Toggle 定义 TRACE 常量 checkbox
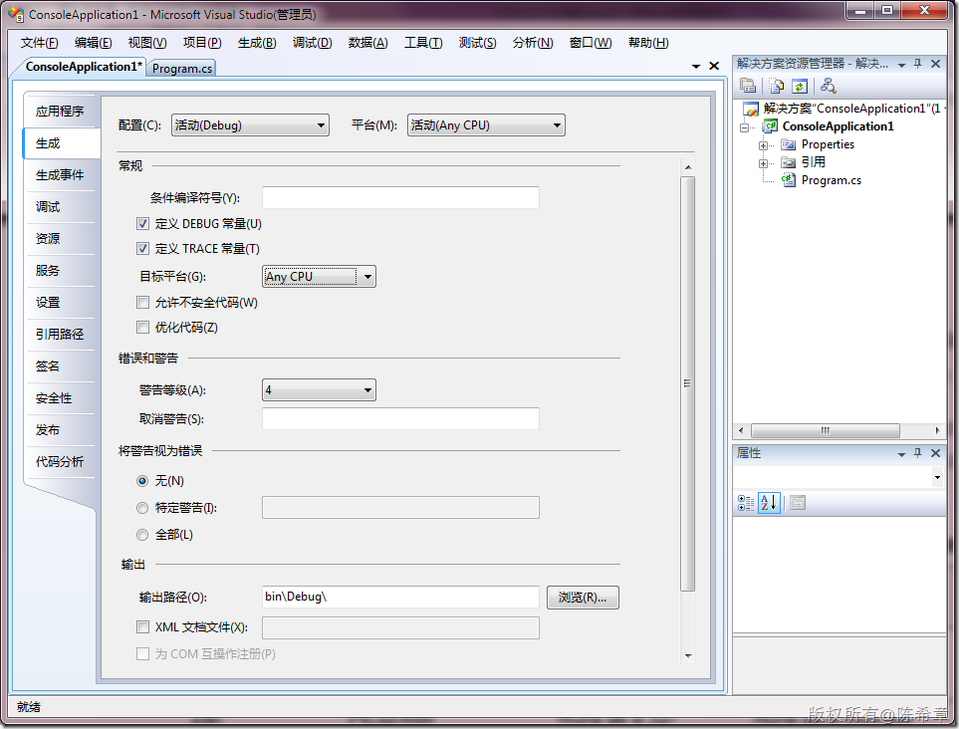Image resolution: width=959 pixels, height=729 pixels. [142, 248]
